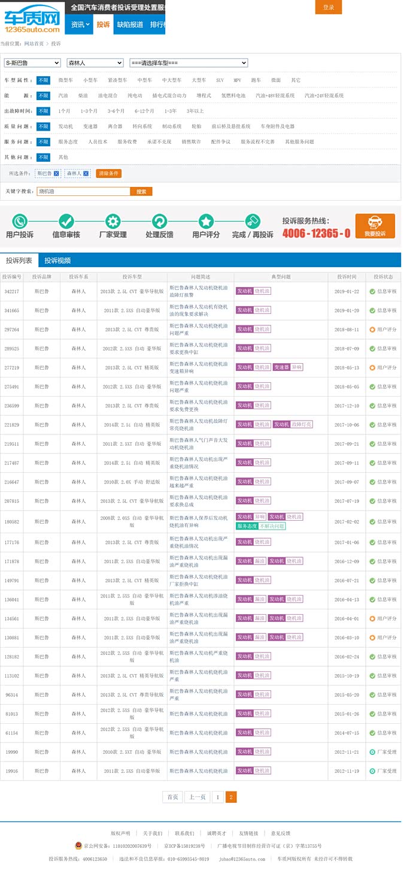Screen dimensions: 419x870
Task: Expand the 请选择车型 model dropdown
Action: coord(189,63)
